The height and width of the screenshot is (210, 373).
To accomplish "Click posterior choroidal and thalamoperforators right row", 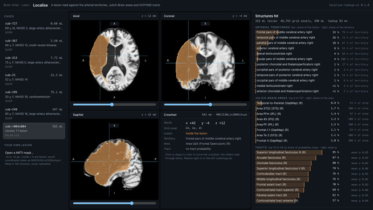I will click(x=312, y=64).
